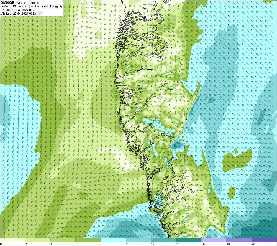Click the 'hviður > 25 m/s (hvítt)' line
Screen dimensions: 277x246
click(x=16, y=7)
